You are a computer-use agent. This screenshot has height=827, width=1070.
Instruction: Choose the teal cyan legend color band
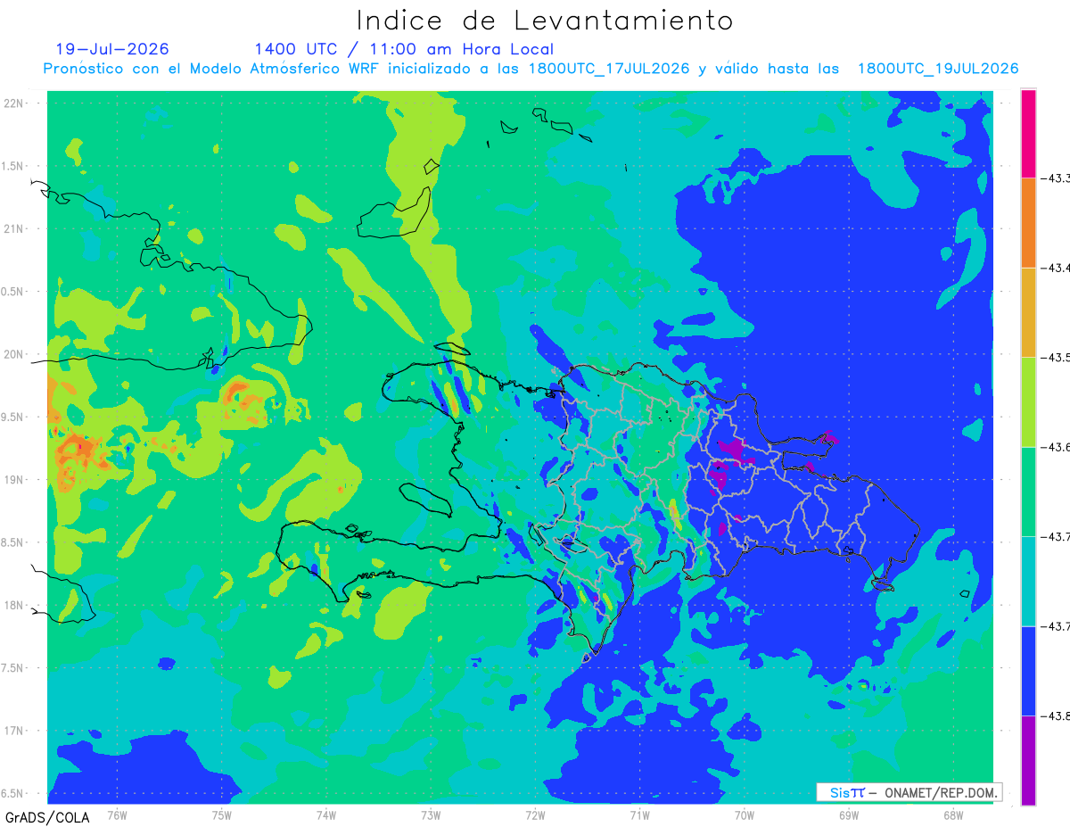click(x=1028, y=581)
